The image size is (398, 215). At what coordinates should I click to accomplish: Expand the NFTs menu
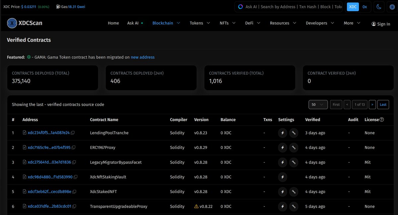(228, 23)
